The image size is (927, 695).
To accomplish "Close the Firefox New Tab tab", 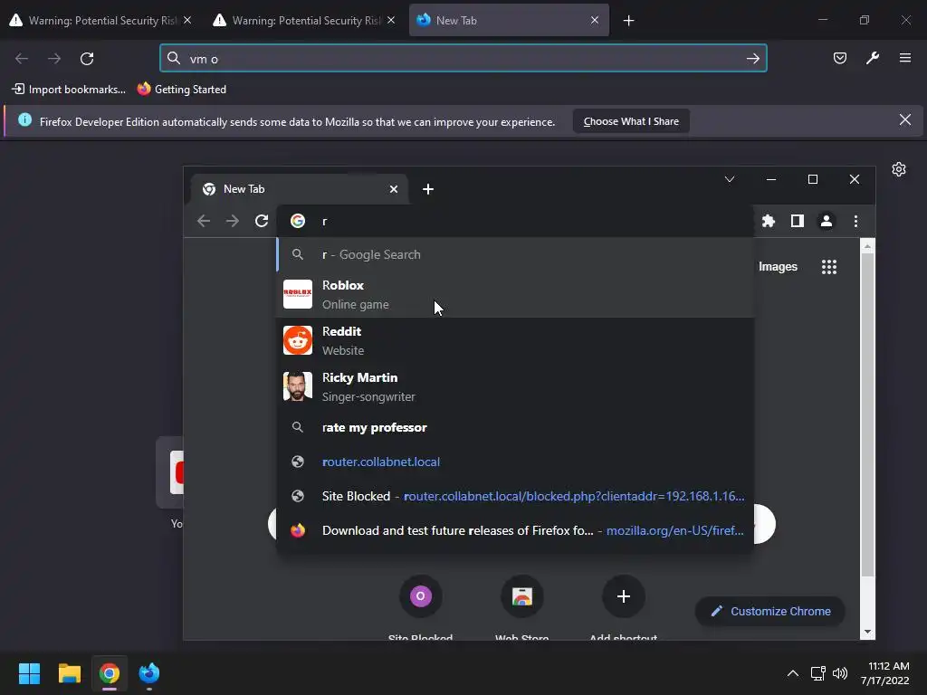I will (x=595, y=20).
